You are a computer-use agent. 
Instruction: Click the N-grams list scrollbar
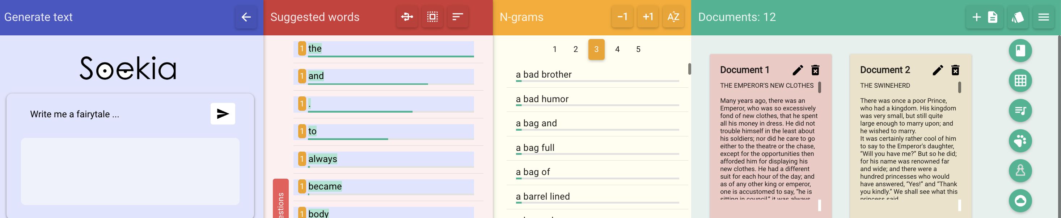coord(689,69)
